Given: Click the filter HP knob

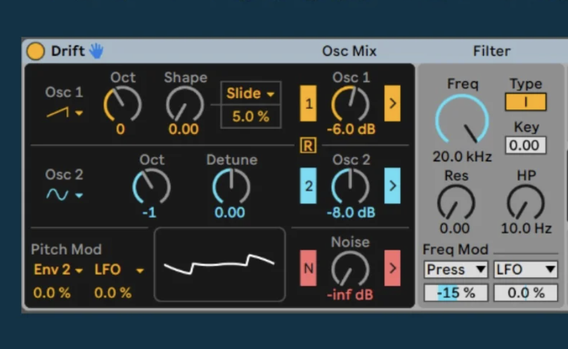Looking at the screenshot, I should point(526,203).
